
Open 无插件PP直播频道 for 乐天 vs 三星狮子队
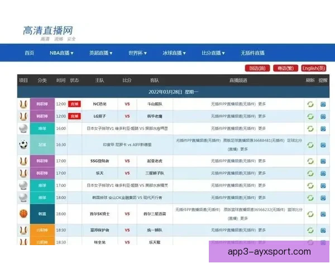233,173
